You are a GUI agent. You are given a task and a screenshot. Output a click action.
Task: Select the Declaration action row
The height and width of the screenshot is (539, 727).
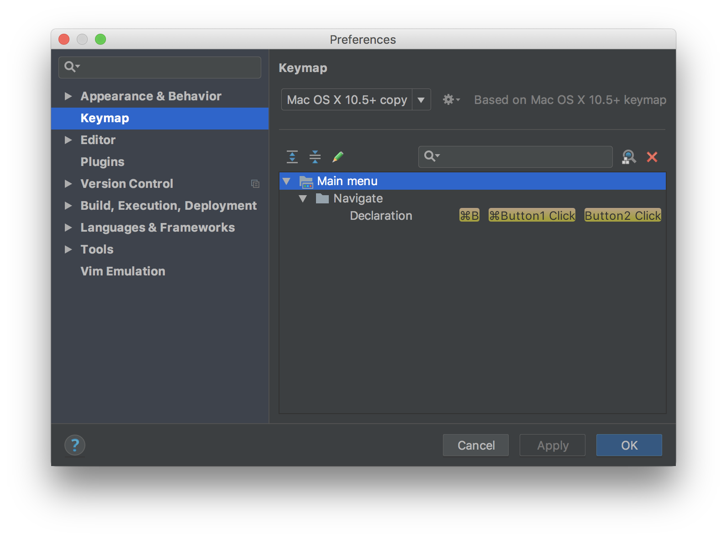coord(381,216)
